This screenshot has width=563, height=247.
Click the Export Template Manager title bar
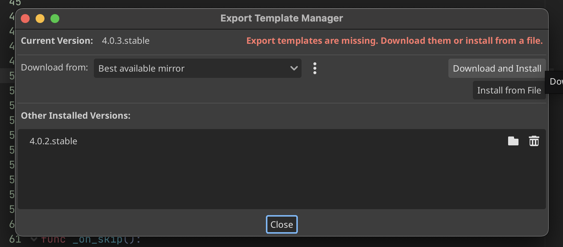[x=282, y=18]
